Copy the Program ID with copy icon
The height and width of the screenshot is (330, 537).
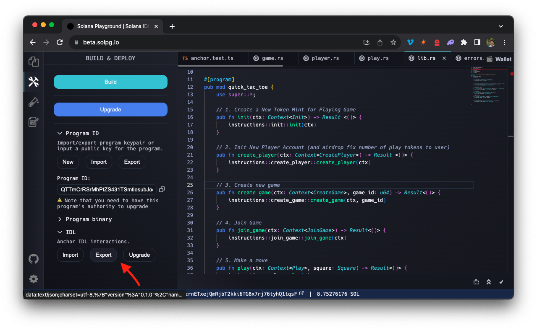(x=162, y=189)
